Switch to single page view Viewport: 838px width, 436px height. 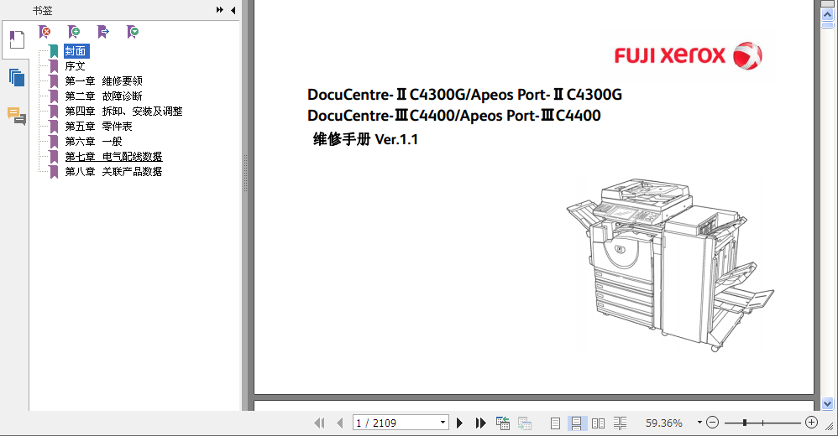pyautogui.click(x=555, y=423)
